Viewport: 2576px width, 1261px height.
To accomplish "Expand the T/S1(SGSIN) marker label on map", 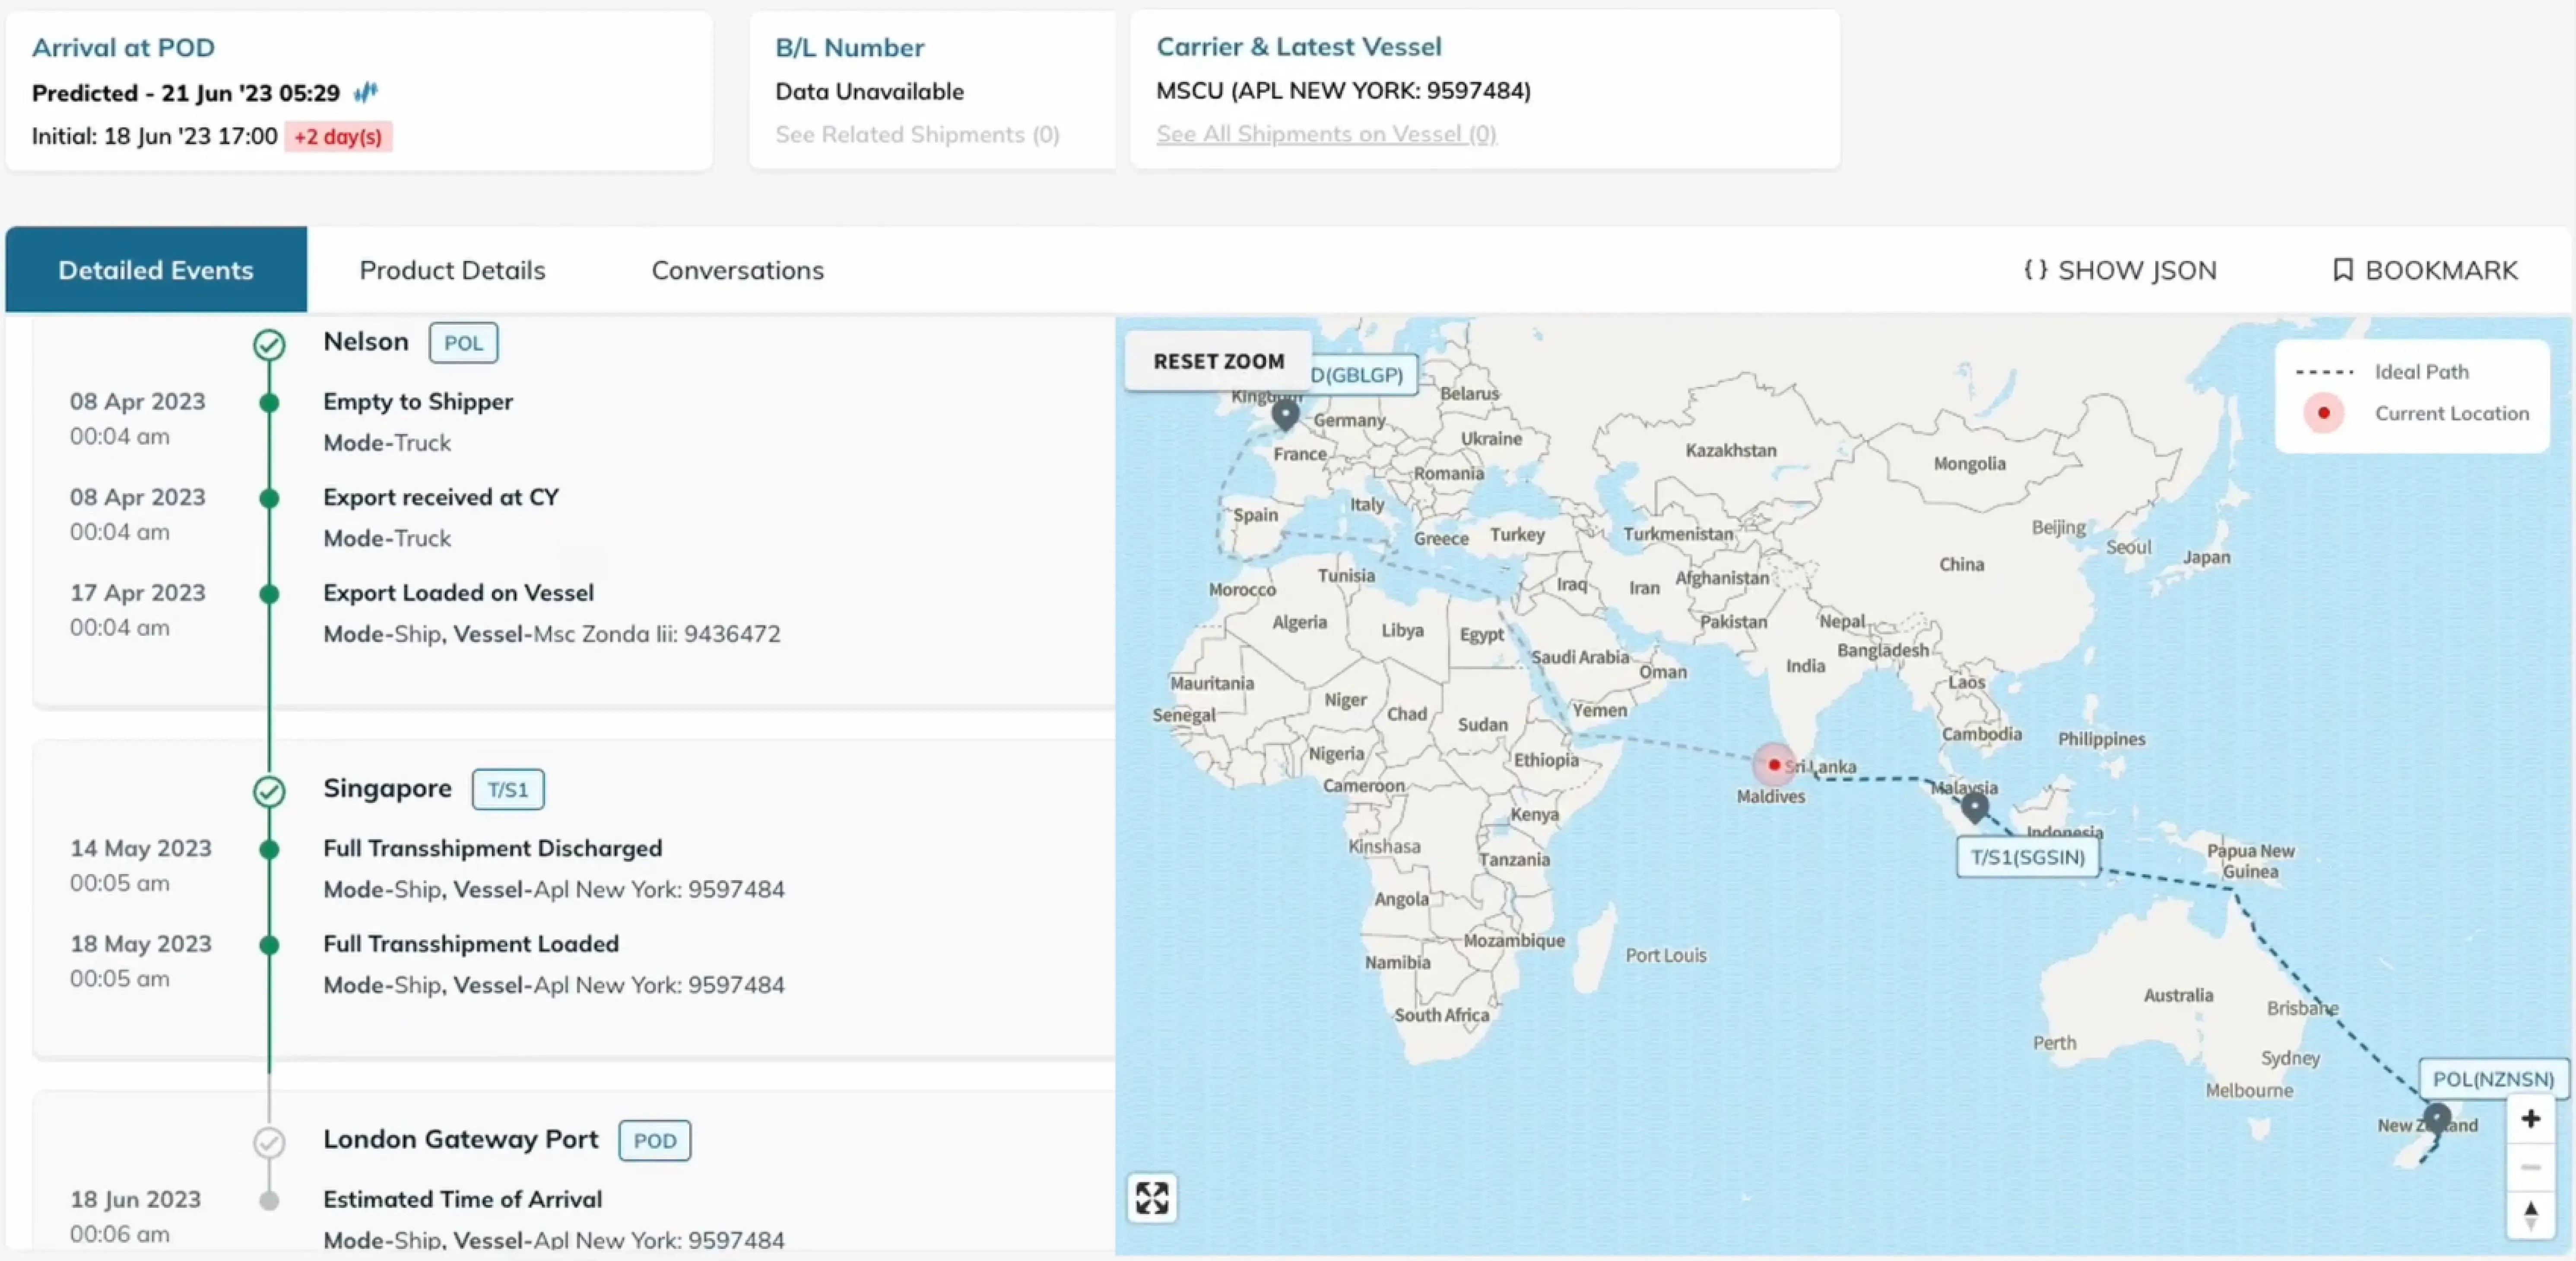I will pos(2025,857).
